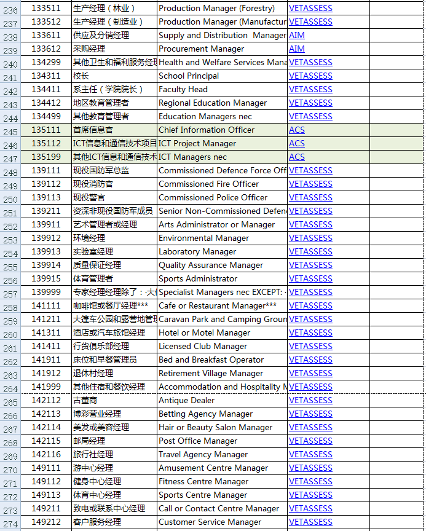Open the VETASSESS link for Laboratory Manager
The image size is (426, 531).
310,251
